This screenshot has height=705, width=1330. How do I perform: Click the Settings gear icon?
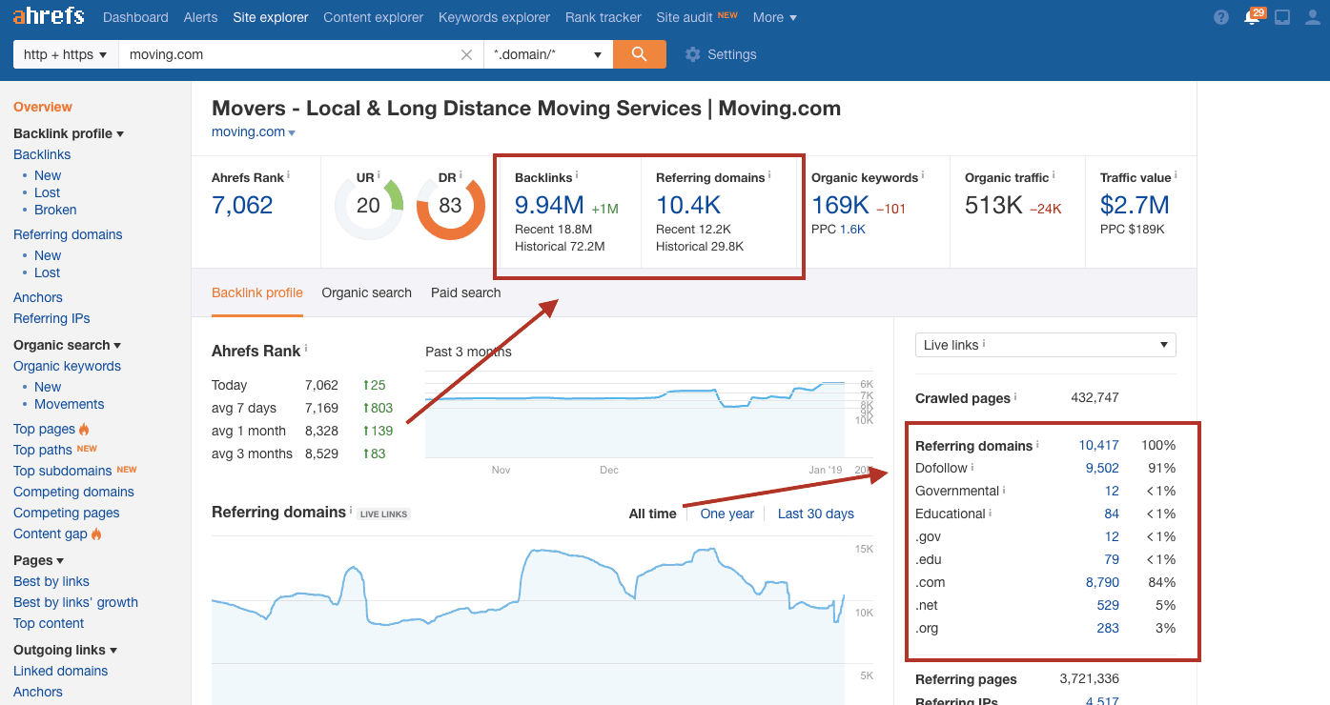click(x=693, y=54)
